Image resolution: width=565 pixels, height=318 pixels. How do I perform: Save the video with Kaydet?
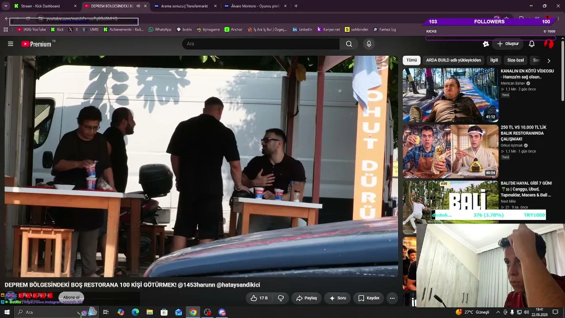coord(369,298)
